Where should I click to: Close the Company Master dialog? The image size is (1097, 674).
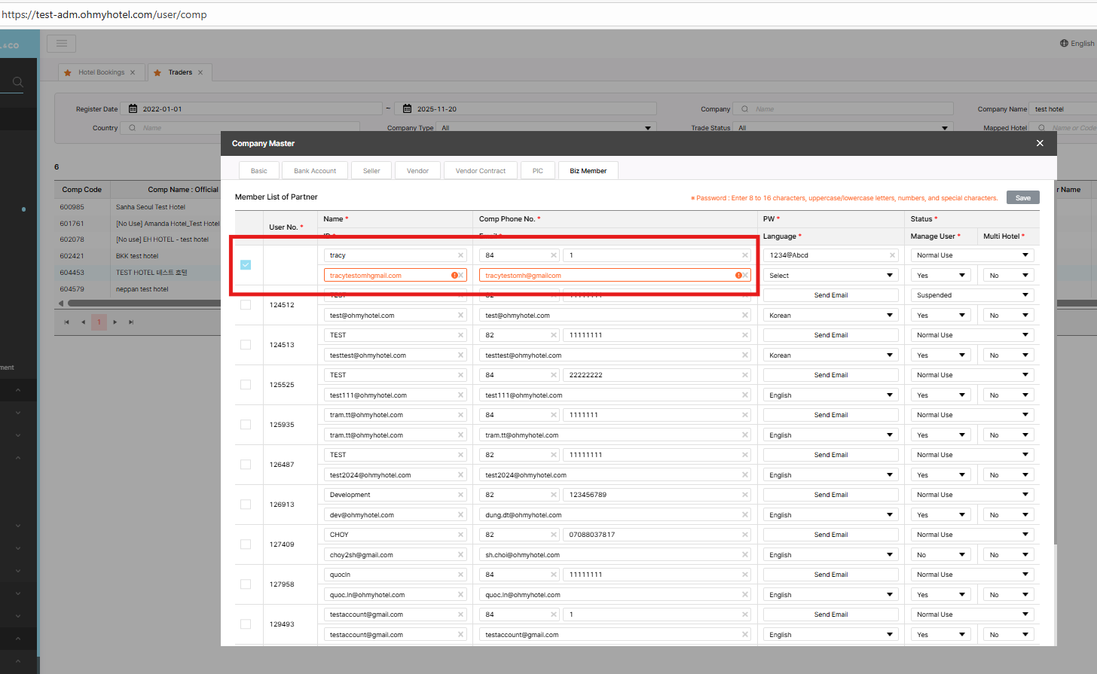(x=1040, y=143)
